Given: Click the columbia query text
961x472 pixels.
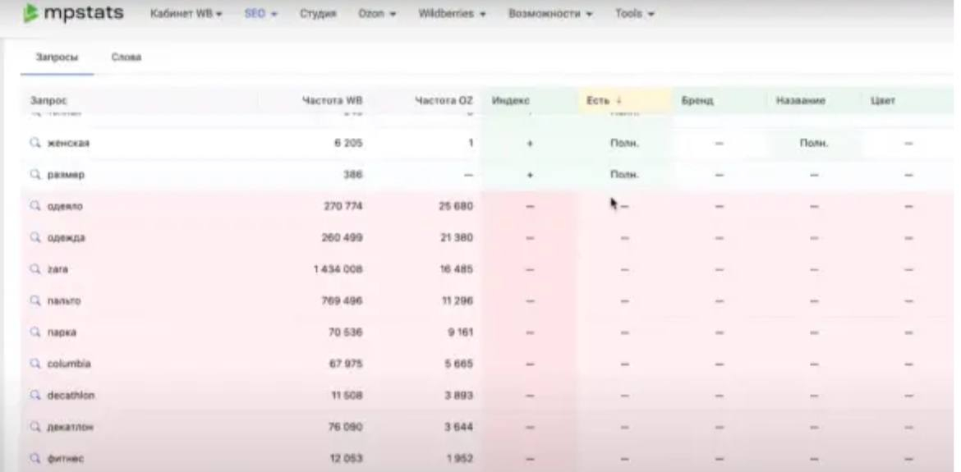Looking at the screenshot, I should coord(69,364).
